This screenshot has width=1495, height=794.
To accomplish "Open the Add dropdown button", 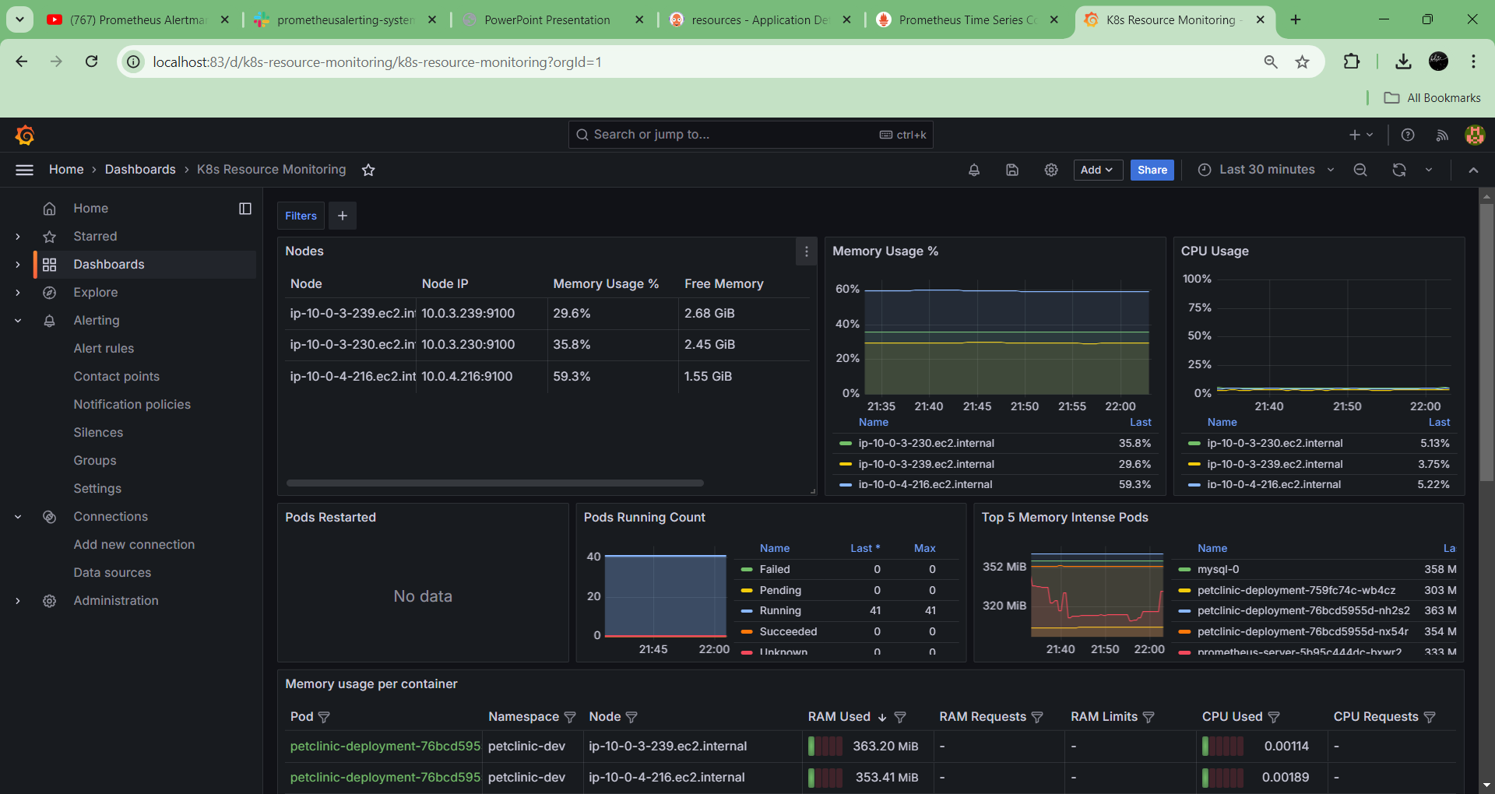I will [1097, 170].
